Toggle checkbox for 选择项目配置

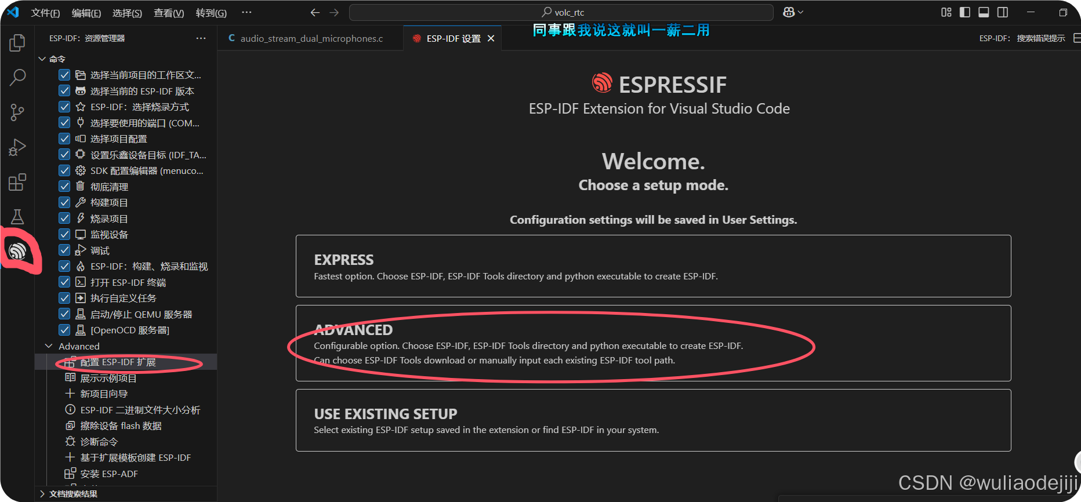64,139
